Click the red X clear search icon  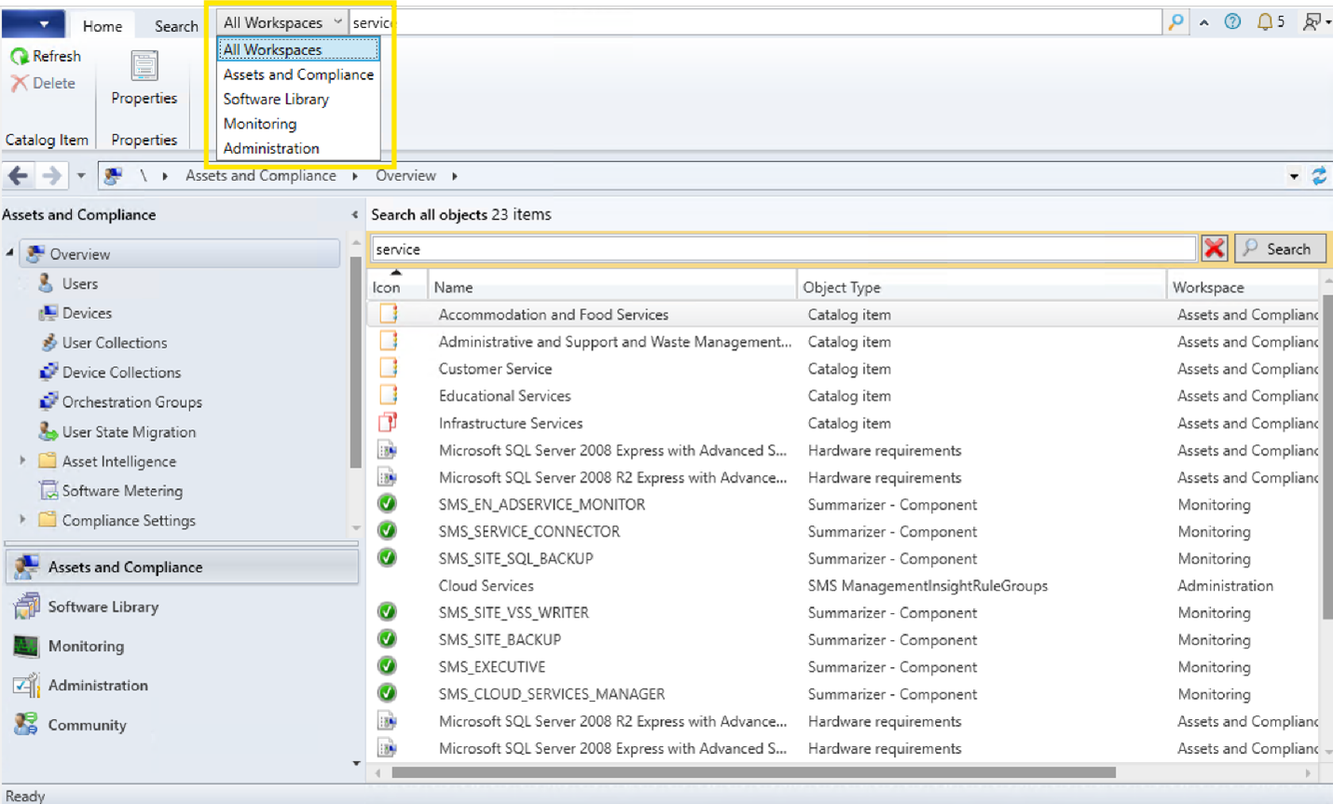point(1214,249)
